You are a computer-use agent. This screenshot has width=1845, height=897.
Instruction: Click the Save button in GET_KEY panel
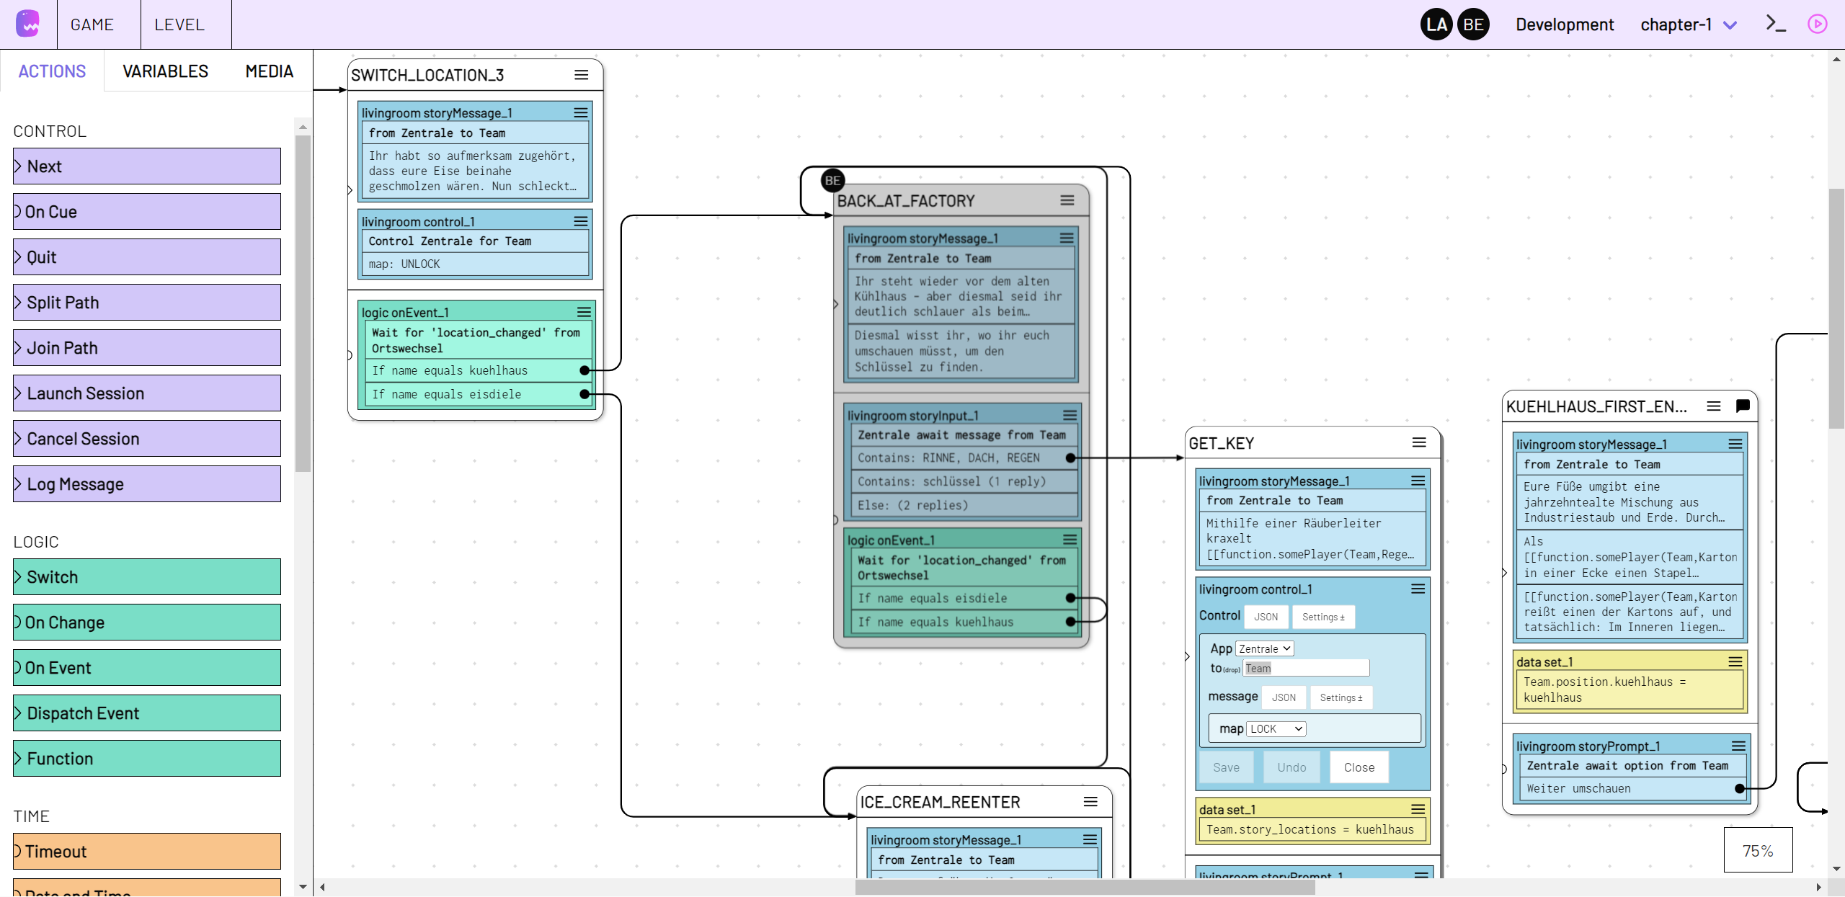1227,767
